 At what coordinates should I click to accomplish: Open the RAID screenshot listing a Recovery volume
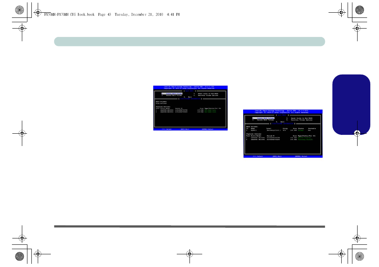pos(283,133)
